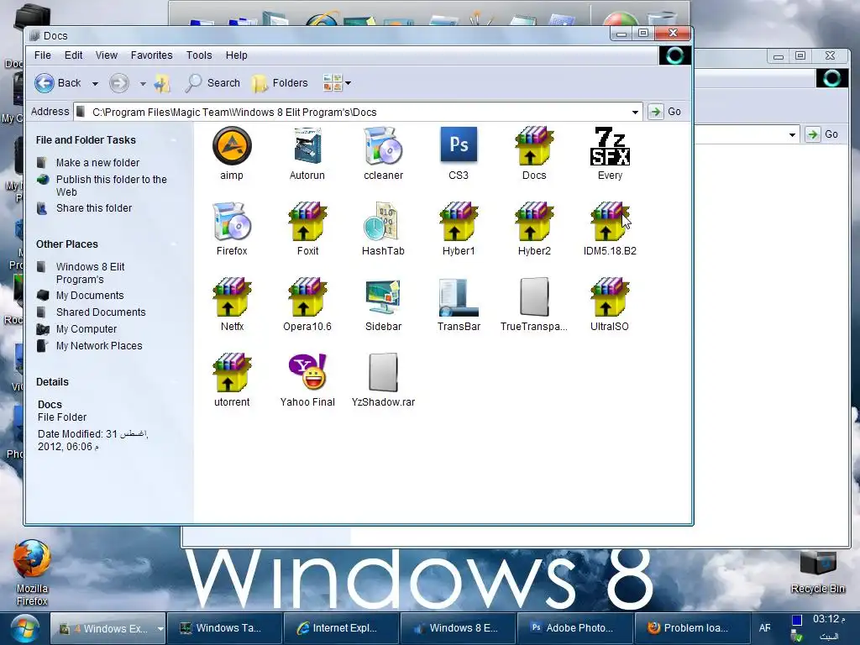Screen dimensions: 860x645
Task: Select the YzShadow.rar file icon
Action: click(x=383, y=373)
